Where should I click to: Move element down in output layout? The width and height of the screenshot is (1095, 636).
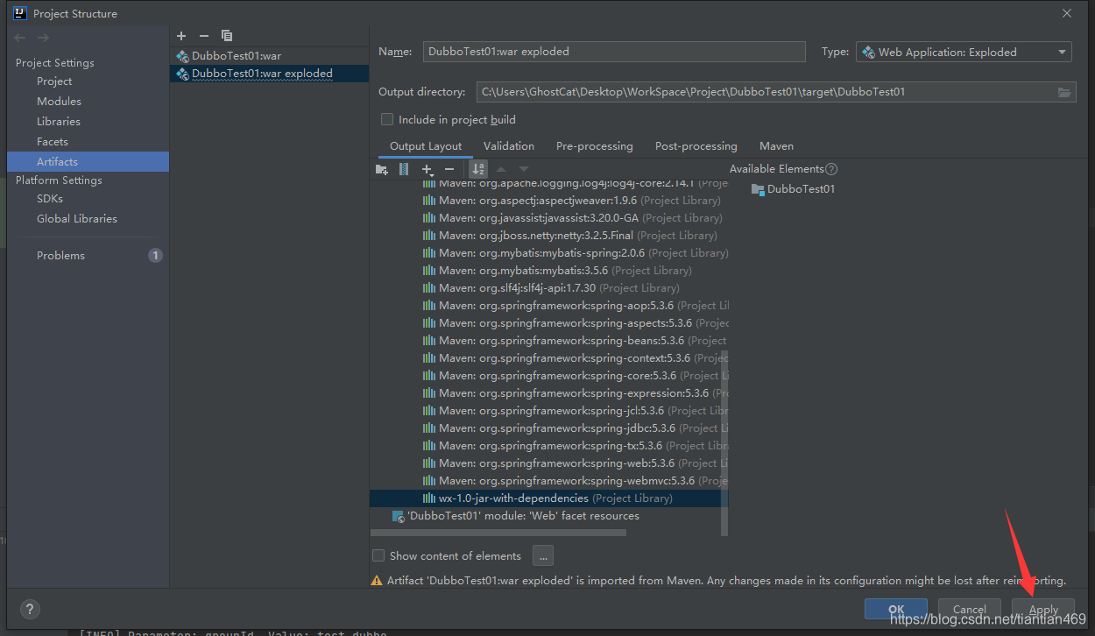pyautogui.click(x=524, y=169)
